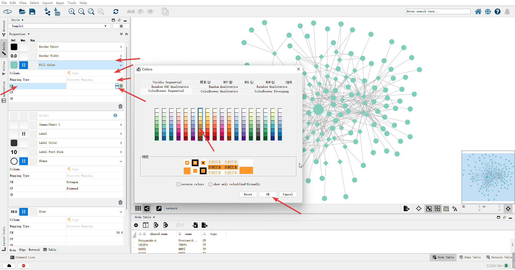Remove Fill Color mapping trash icon
515x270 pixels.
click(x=120, y=107)
